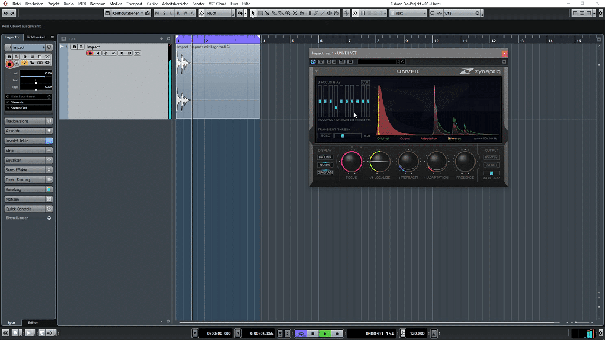Open the Transport menu
605x340 pixels.
click(134, 4)
